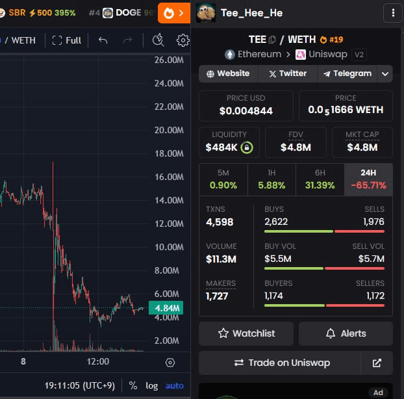Open the Website link
Screen dimensions: 404x399
(x=228, y=73)
